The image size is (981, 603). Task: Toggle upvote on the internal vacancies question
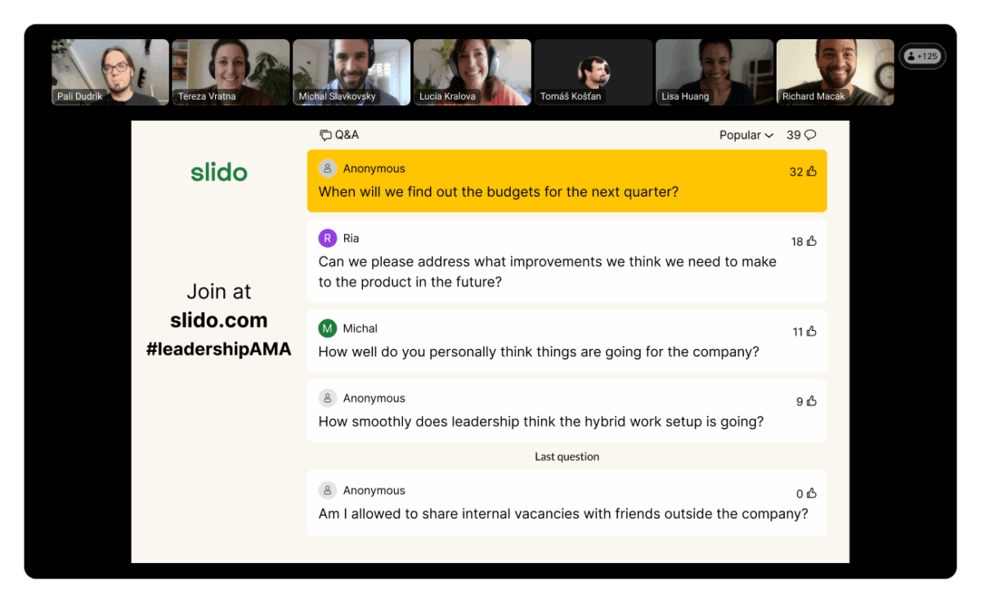(806, 494)
